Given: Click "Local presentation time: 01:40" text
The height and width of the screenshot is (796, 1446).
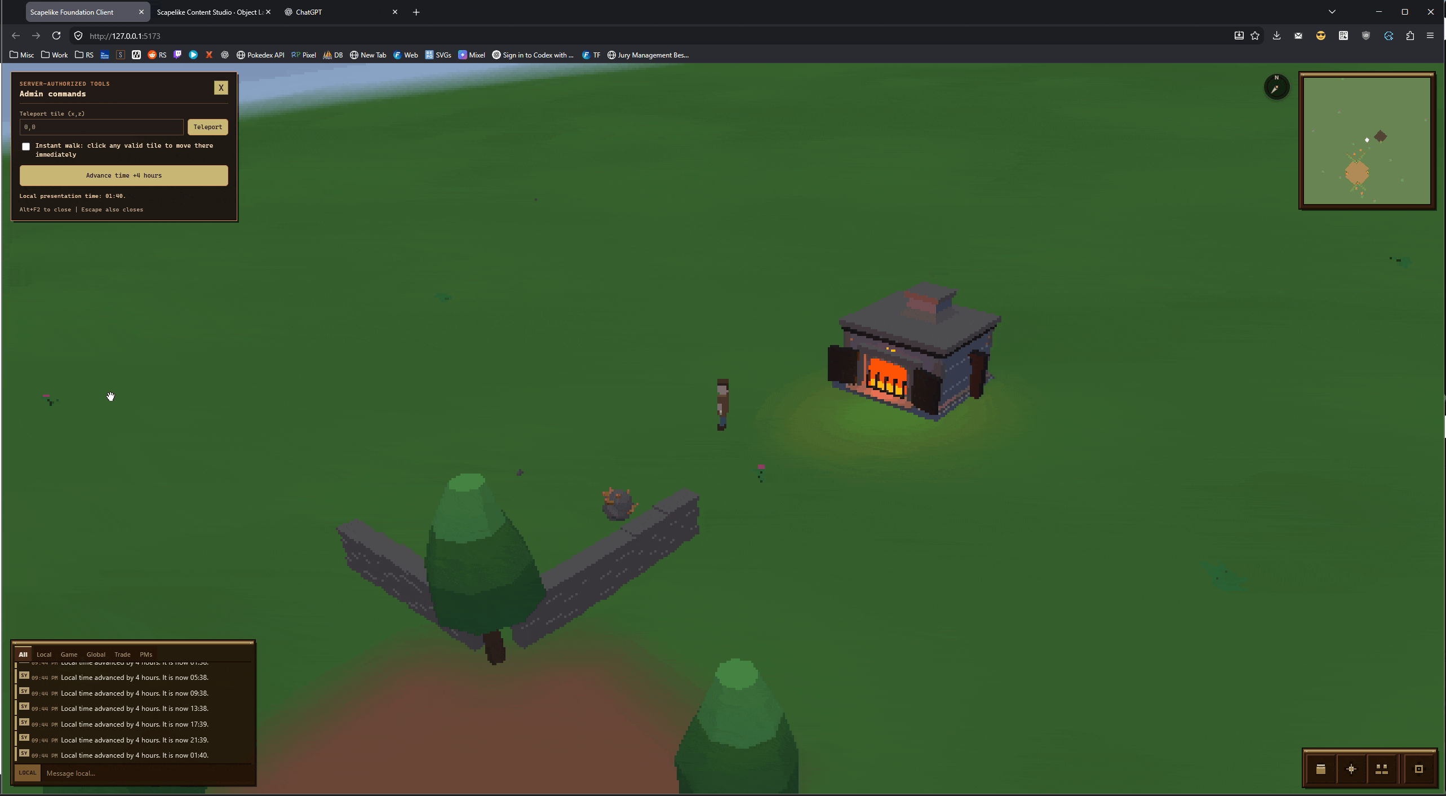Looking at the screenshot, I should pyautogui.click(x=73, y=196).
